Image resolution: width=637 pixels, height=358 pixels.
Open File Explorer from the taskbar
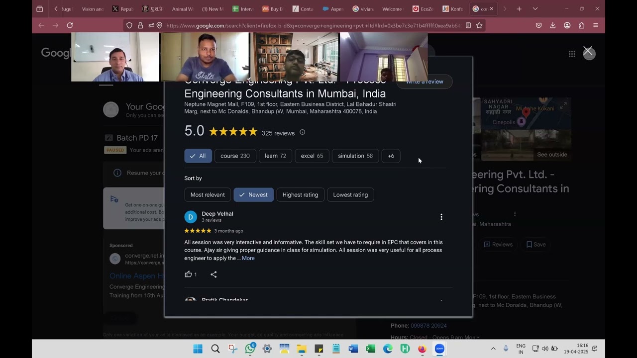[x=302, y=349]
